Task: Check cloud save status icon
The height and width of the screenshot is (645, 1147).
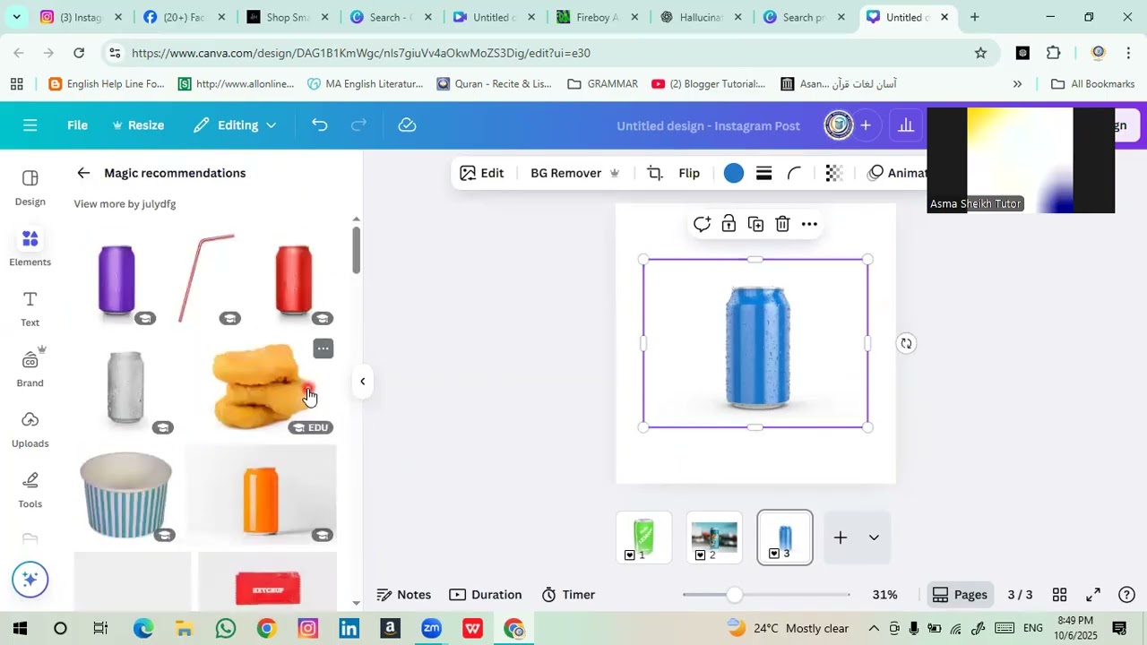Action: 407,125
